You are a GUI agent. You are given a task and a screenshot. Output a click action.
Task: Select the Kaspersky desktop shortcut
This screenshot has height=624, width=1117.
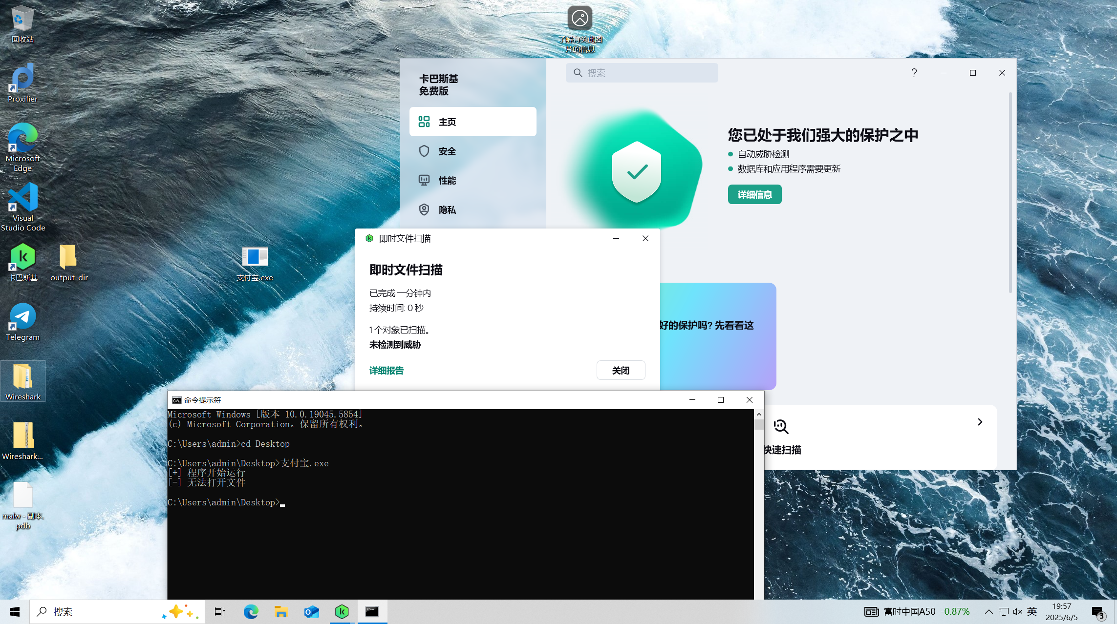22,263
